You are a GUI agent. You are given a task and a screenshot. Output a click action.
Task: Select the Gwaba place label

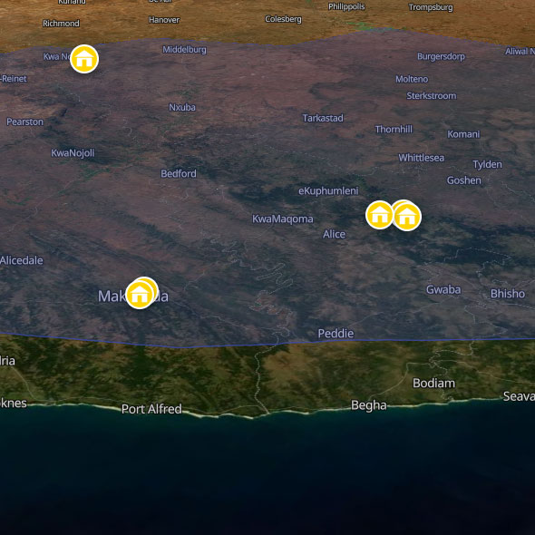coord(443,289)
